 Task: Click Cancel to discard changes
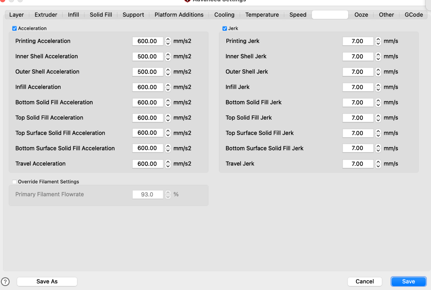pos(365,282)
